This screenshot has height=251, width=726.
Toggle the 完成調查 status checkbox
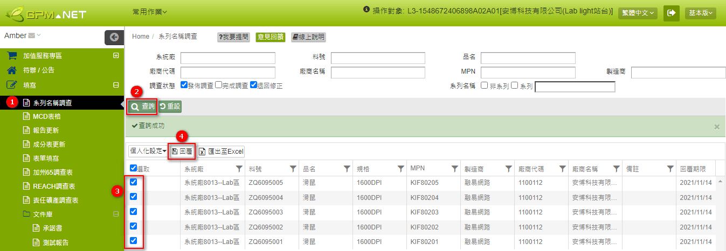click(218, 85)
